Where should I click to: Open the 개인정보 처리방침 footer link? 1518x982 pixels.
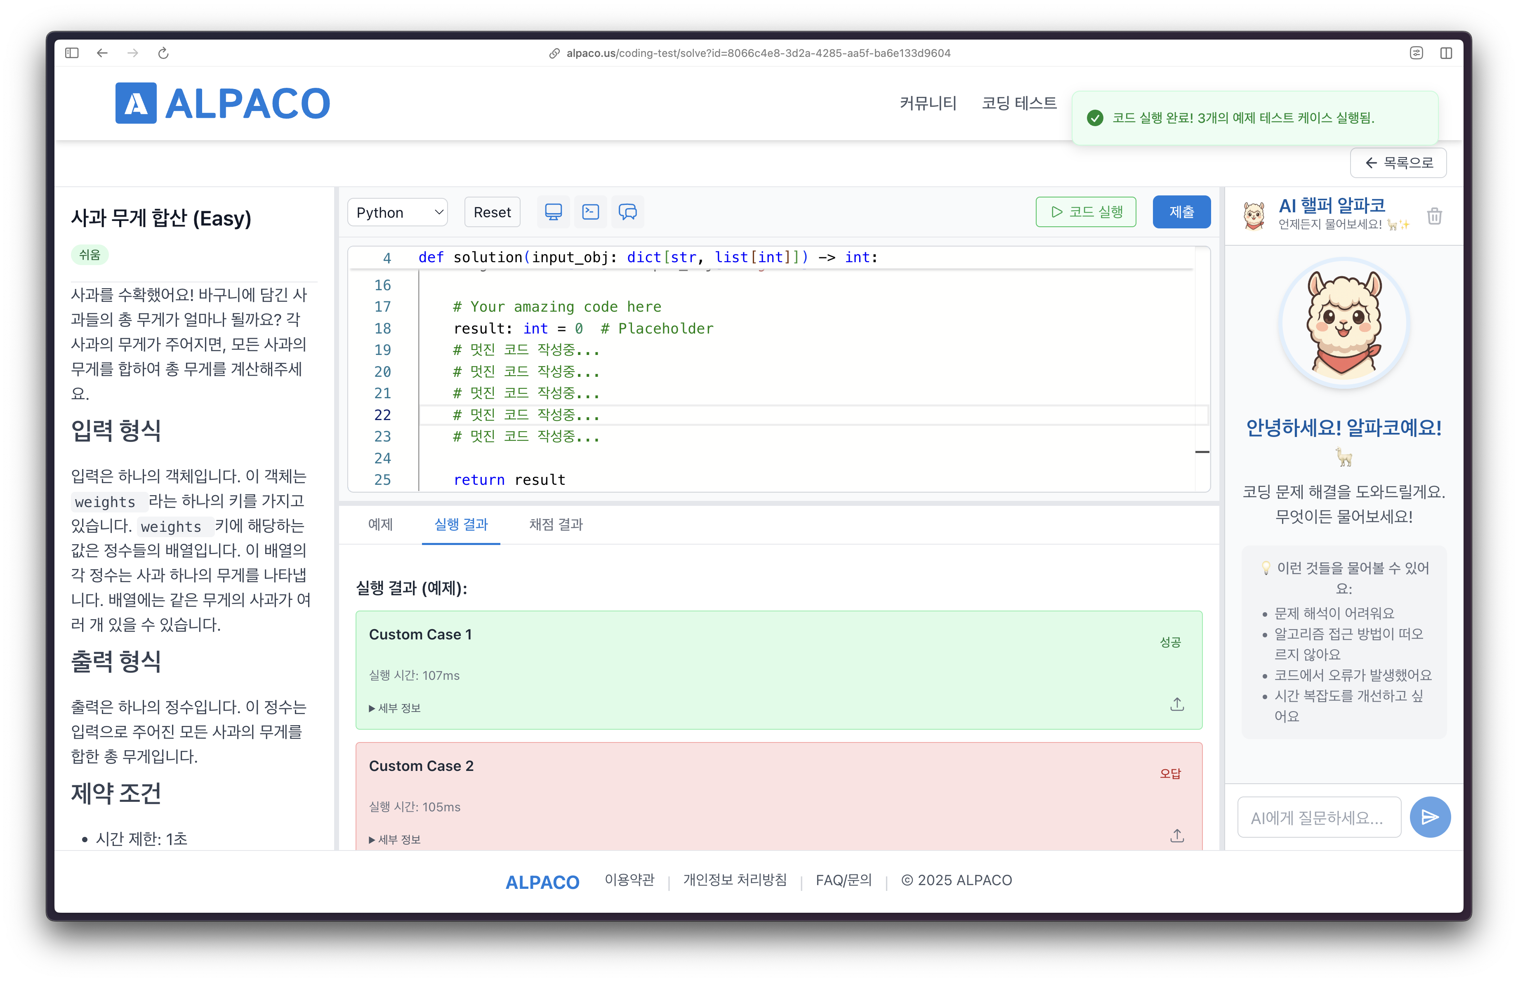(735, 880)
